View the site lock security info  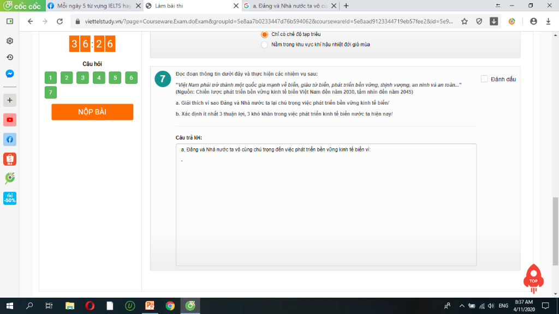(78, 21)
